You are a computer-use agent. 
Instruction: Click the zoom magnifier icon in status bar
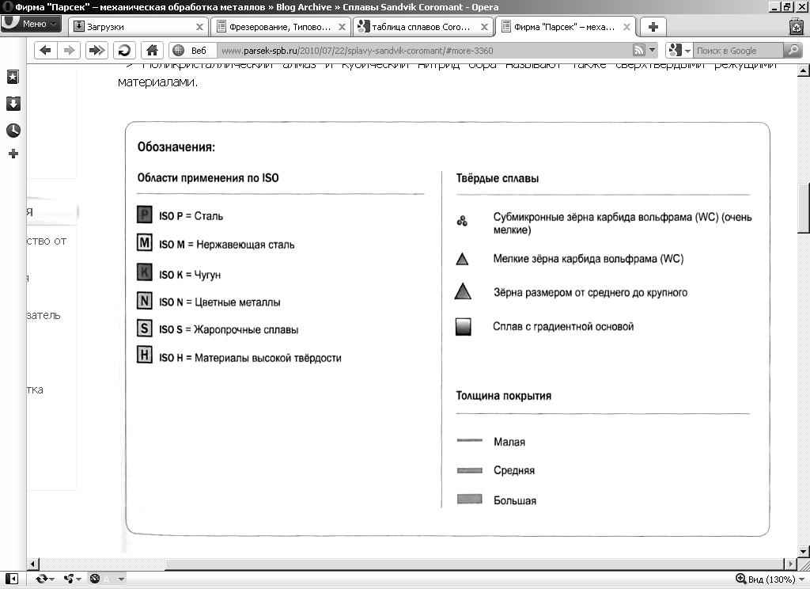coord(740,579)
